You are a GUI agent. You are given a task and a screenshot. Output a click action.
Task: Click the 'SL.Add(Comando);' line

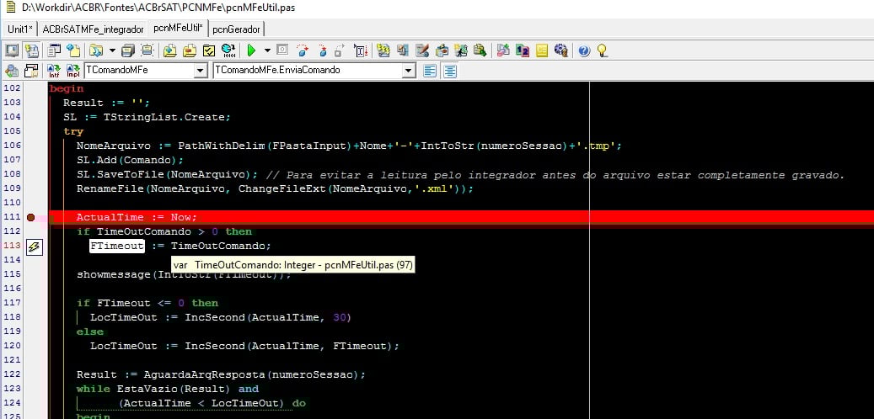(x=130, y=160)
